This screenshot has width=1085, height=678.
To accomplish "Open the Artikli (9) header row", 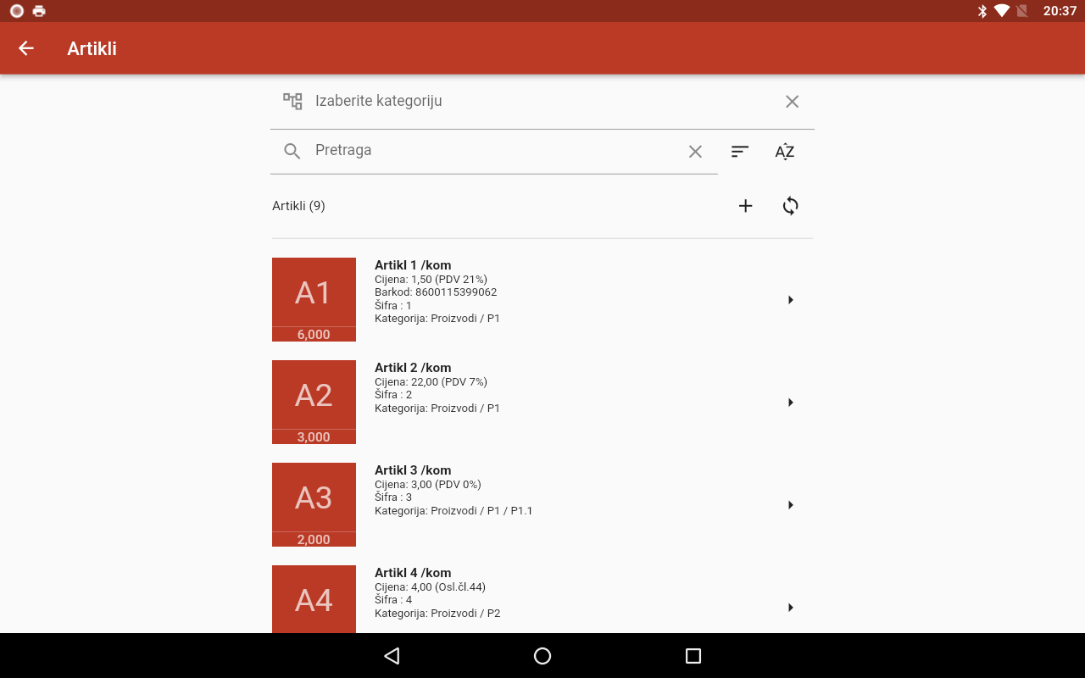I will (x=298, y=205).
